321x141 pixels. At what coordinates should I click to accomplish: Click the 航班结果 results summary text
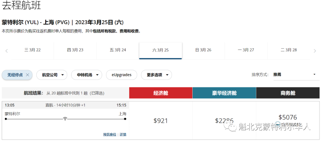(x=64, y=93)
